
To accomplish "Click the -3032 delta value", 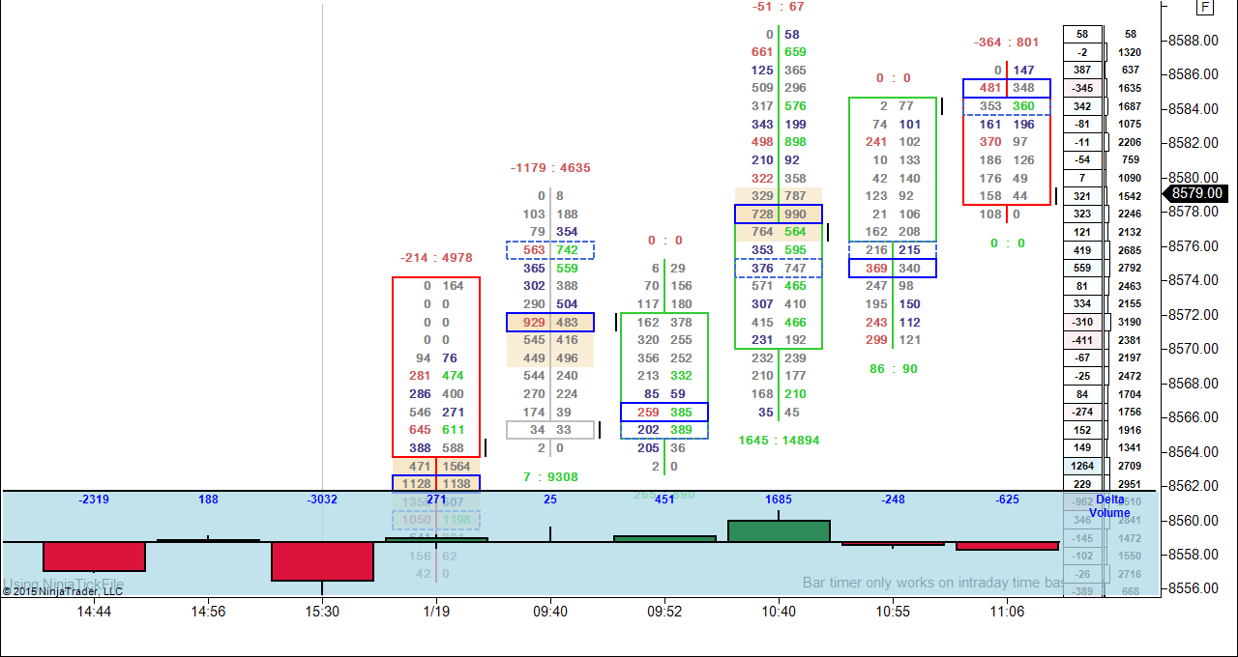I will click(x=322, y=500).
